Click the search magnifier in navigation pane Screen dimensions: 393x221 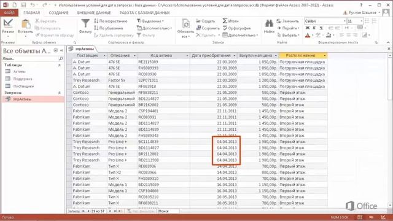point(60,59)
